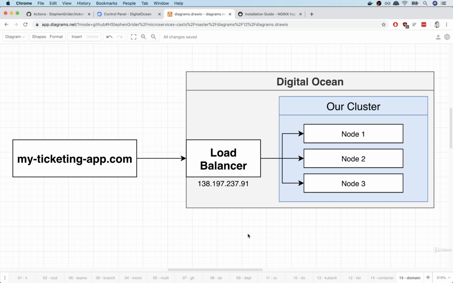The width and height of the screenshot is (453, 283).
Task: Reload the page
Action: pos(25,24)
